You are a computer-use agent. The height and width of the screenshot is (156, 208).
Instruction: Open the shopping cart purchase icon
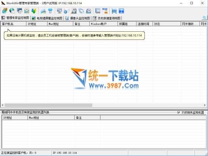114,11
